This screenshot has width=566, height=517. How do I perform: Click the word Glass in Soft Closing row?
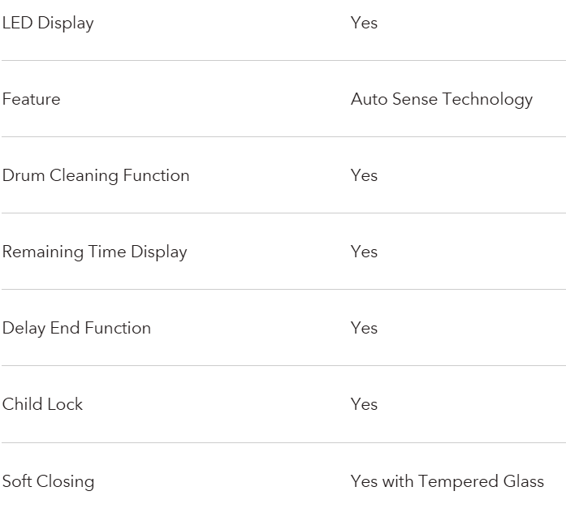(x=524, y=481)
